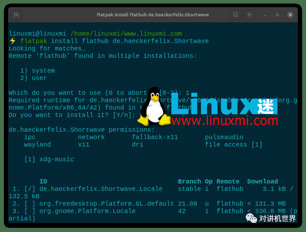Image resolution: width=306 pixels, height=232 pixels.
Task: Click the 'dri' permission
Action: point(138,145)
